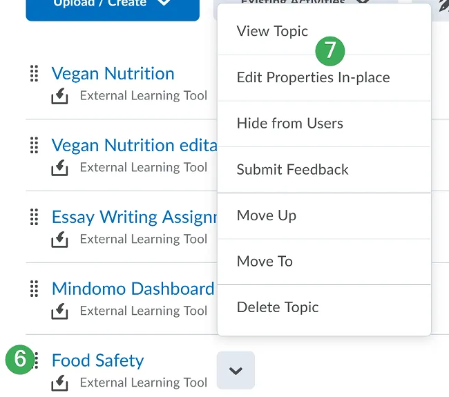Select Move To menu entry
Image resolution: width=449 pixels, height=397 pixels.
pos(265,261)
